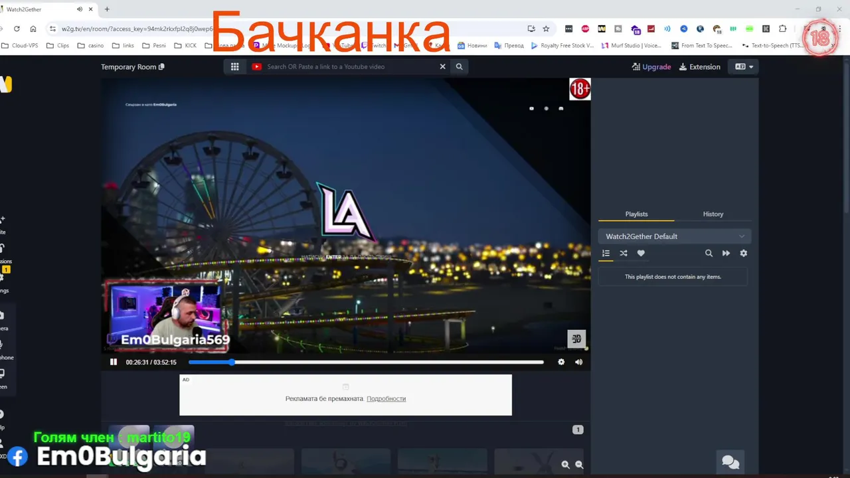Switch to the Playlists tab
Viewport: 850px width, 478px height.
pyautogui.click(x=636, y=214)
